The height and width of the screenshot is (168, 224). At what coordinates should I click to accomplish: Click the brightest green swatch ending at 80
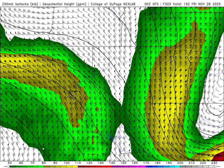[x=41, y=166]
